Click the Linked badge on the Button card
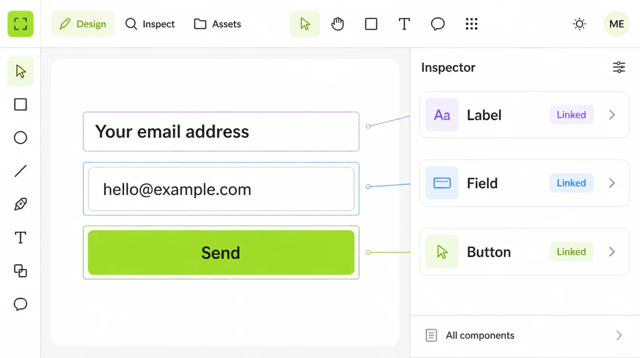Image resolution: width=640 pixels, height=358 pixels. (571, 252)
